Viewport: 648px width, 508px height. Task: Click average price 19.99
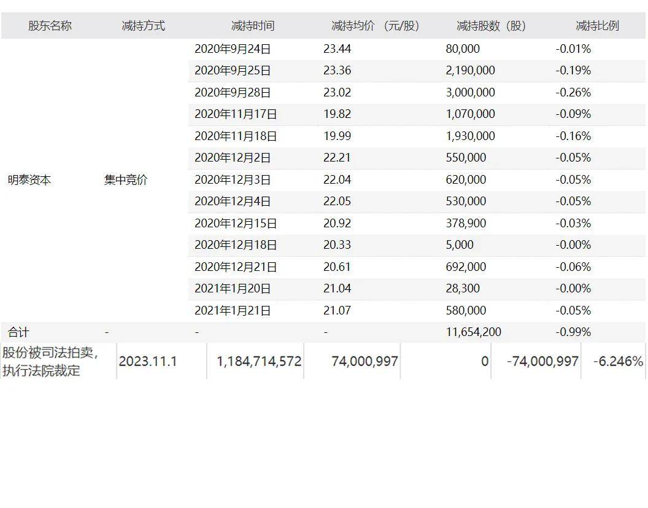click(337, 136)
